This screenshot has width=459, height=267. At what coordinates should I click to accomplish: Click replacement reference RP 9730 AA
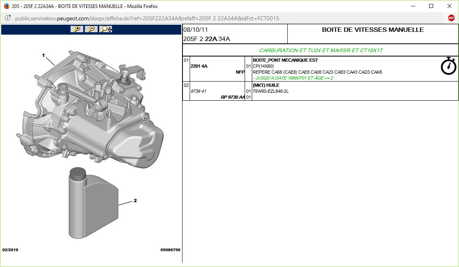[x=233, y=97]
